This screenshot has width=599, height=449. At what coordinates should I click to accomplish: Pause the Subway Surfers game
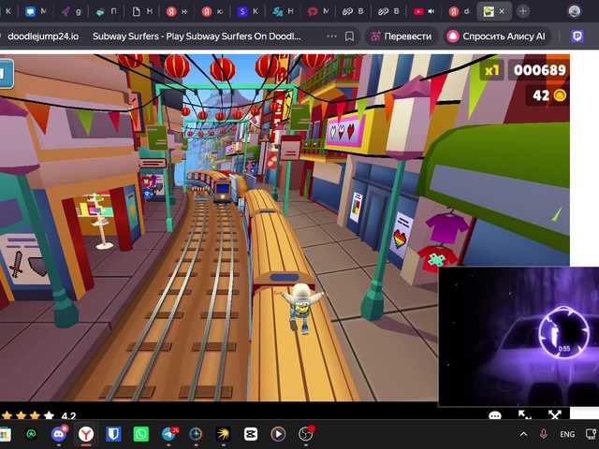[x=6, y=73]
